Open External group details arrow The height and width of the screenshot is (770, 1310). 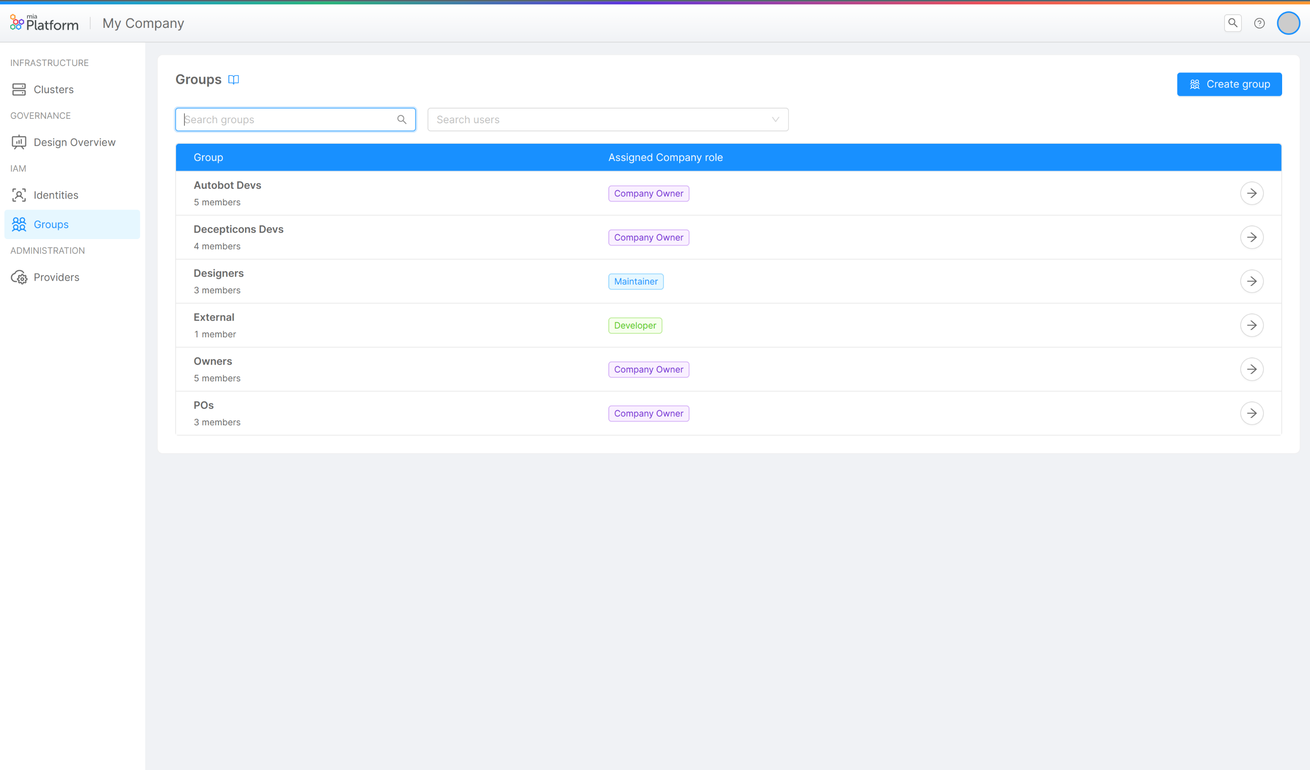[1251, 325]
